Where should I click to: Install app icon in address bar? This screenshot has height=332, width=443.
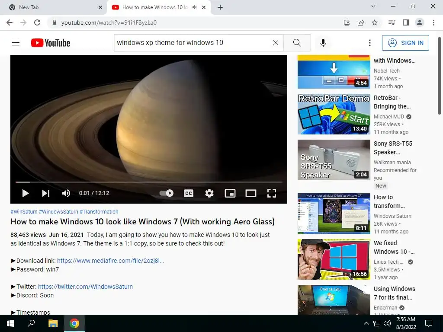tap(347, 22)
